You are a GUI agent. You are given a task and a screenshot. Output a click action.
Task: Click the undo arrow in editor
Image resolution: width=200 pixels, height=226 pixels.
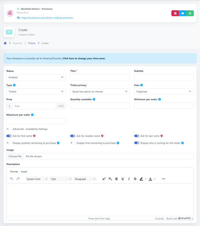[x=12, y=179]
